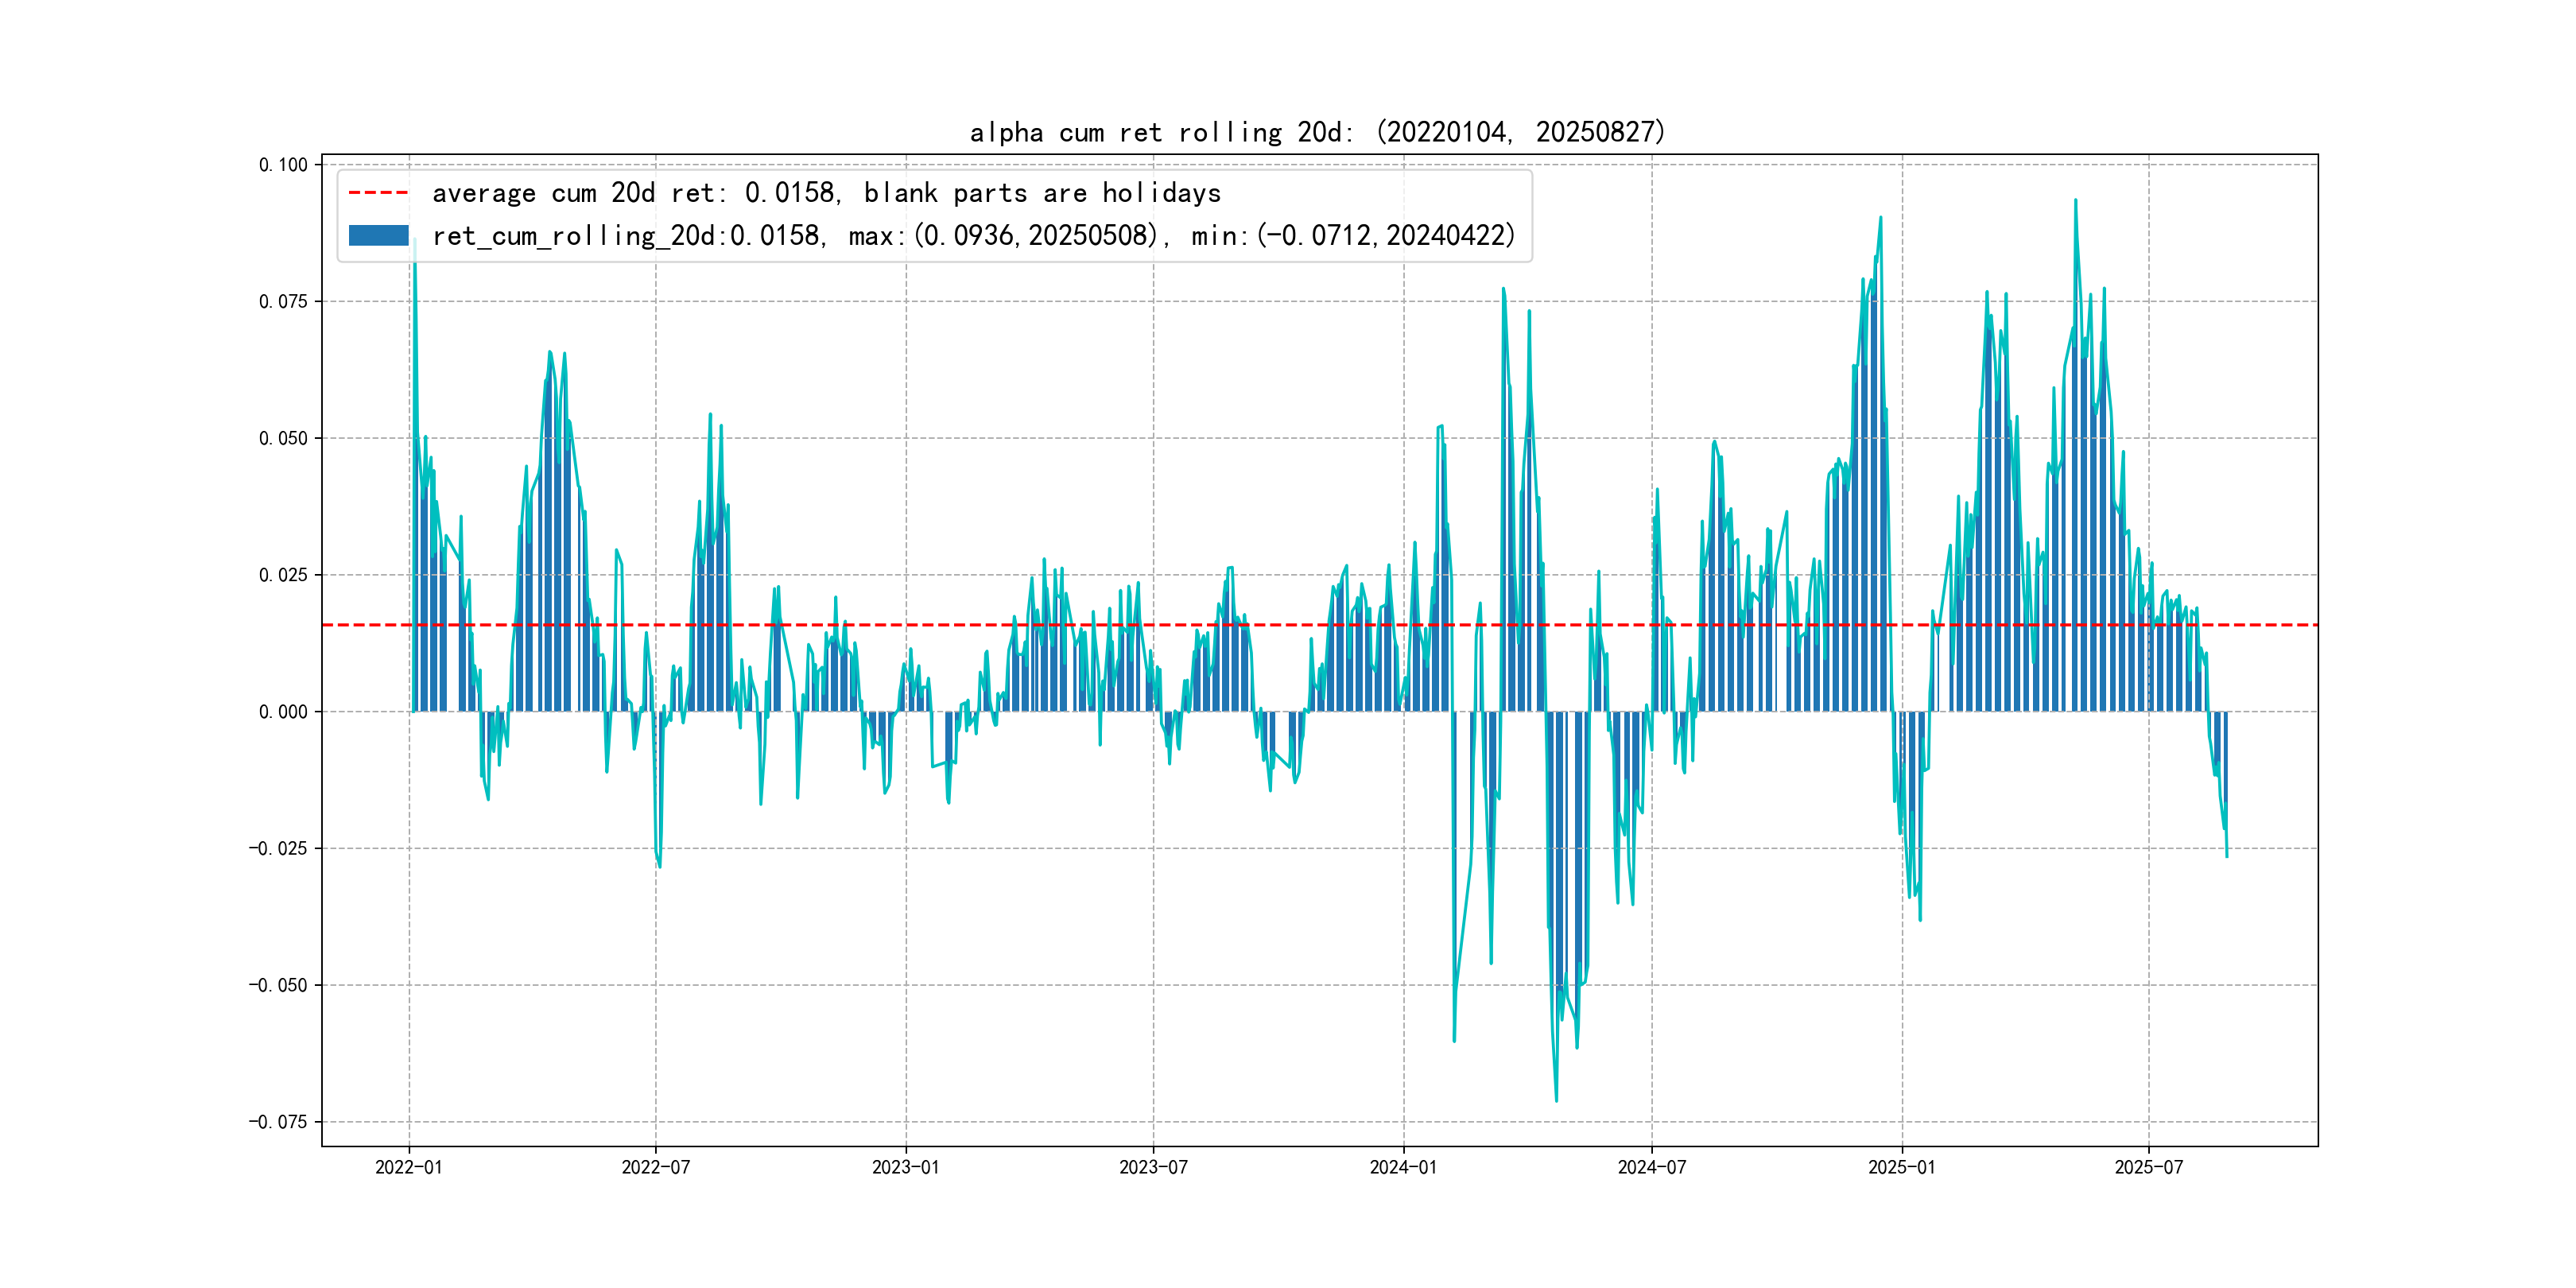Click the -0.050 y-axis tick label
This screenshot has width=2576, height=1288.
click(278, 985)
